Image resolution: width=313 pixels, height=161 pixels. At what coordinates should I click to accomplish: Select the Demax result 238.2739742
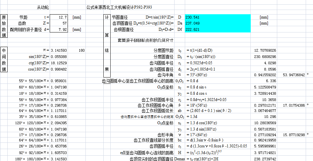point(265,159)
